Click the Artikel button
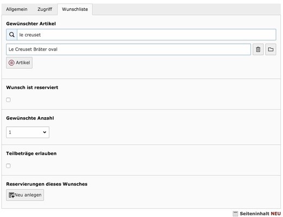This screenshot has height=217, width=283. click(19, 63)
